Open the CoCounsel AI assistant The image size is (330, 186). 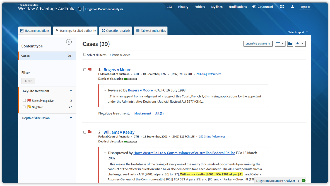pos(262,7)
